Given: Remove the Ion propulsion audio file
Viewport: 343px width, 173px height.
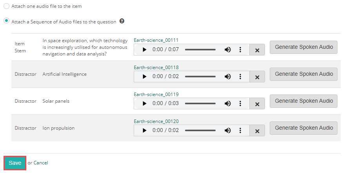Looking at the screenshot, I should (x=257, y=130).
